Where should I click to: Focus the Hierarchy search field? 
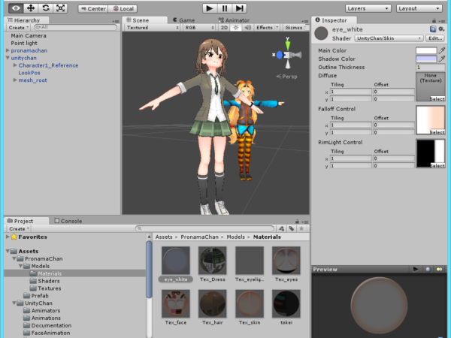[x=76, y=27]
